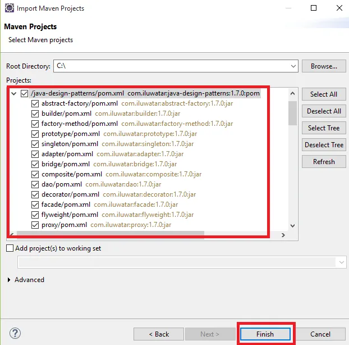The image size is (349, 345).
Task: Open the Root Directory dropdown arrow
Action: (293, 66)
